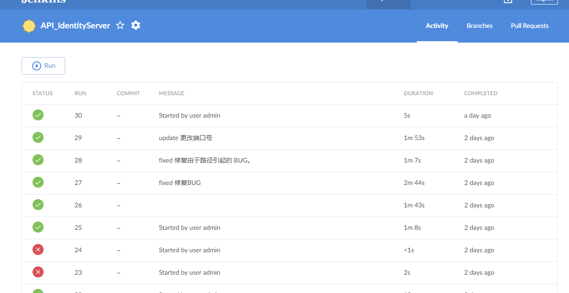Click the '1m 43s' duration cell
This screenshot has height=293, width=569.
(414, 206)
